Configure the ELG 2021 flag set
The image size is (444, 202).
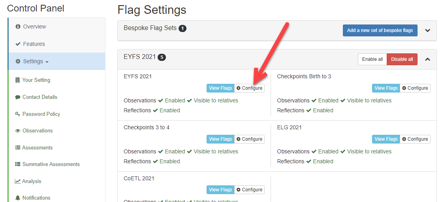point(415,139)
